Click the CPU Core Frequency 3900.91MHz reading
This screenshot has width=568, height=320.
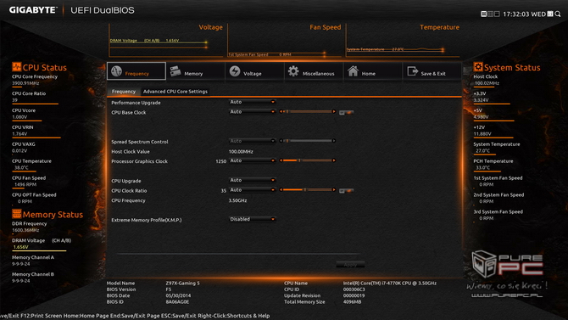(x=25, y=83)
